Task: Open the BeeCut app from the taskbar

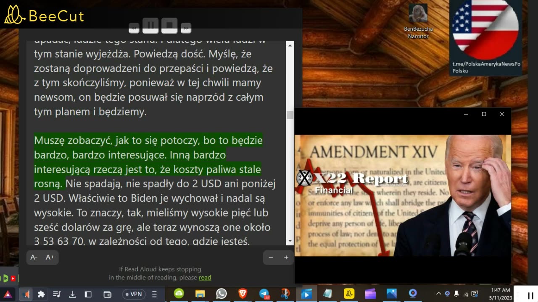Action: [x=349, y=294]
